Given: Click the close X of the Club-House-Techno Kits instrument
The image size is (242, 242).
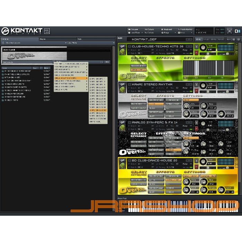Looking at the screenshot, I should click(237, 45).
